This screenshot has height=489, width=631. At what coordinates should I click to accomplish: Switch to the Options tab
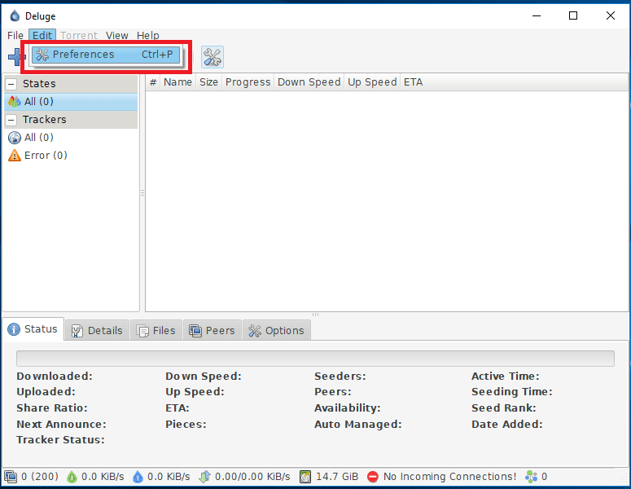(277, 330)
